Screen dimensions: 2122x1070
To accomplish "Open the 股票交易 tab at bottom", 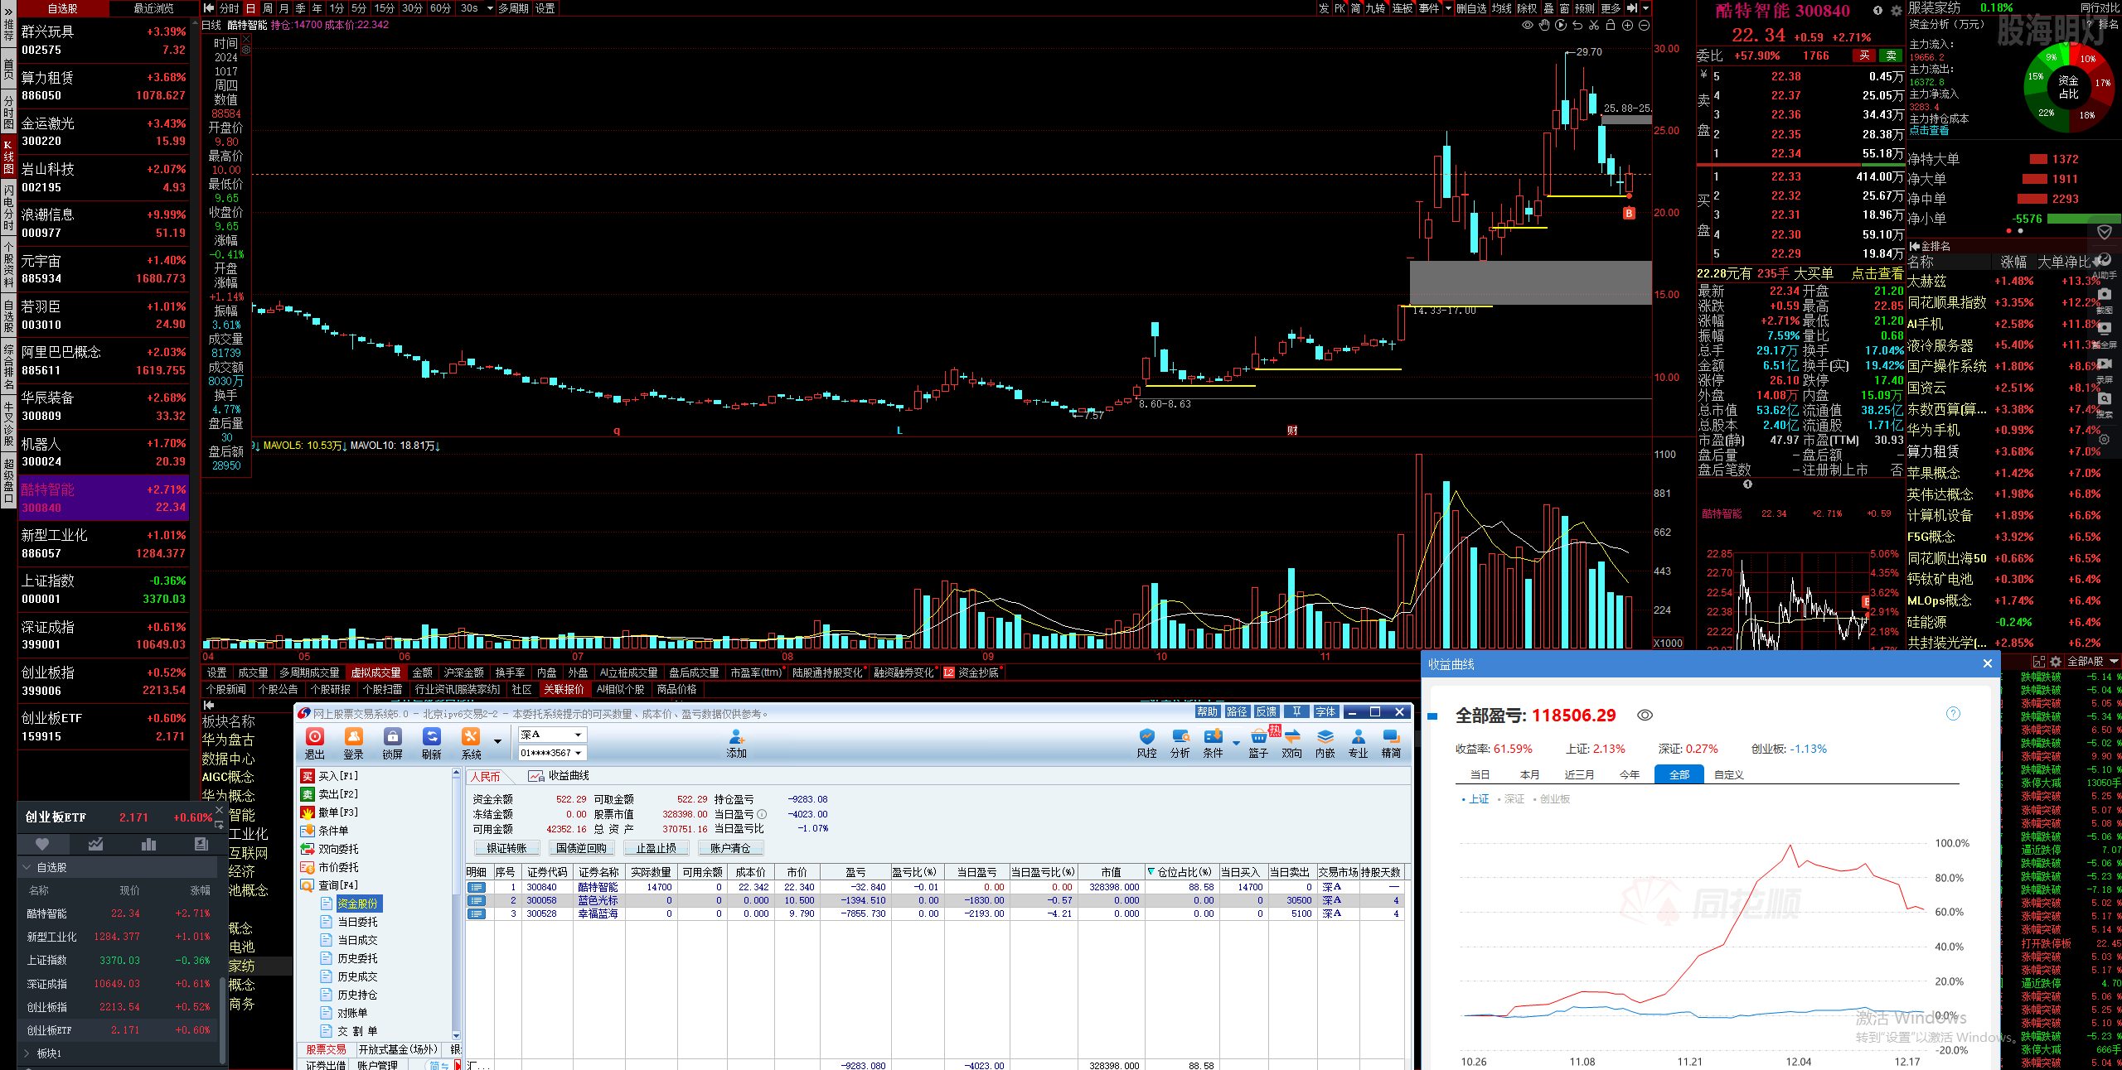I will tap(326, 1049).
